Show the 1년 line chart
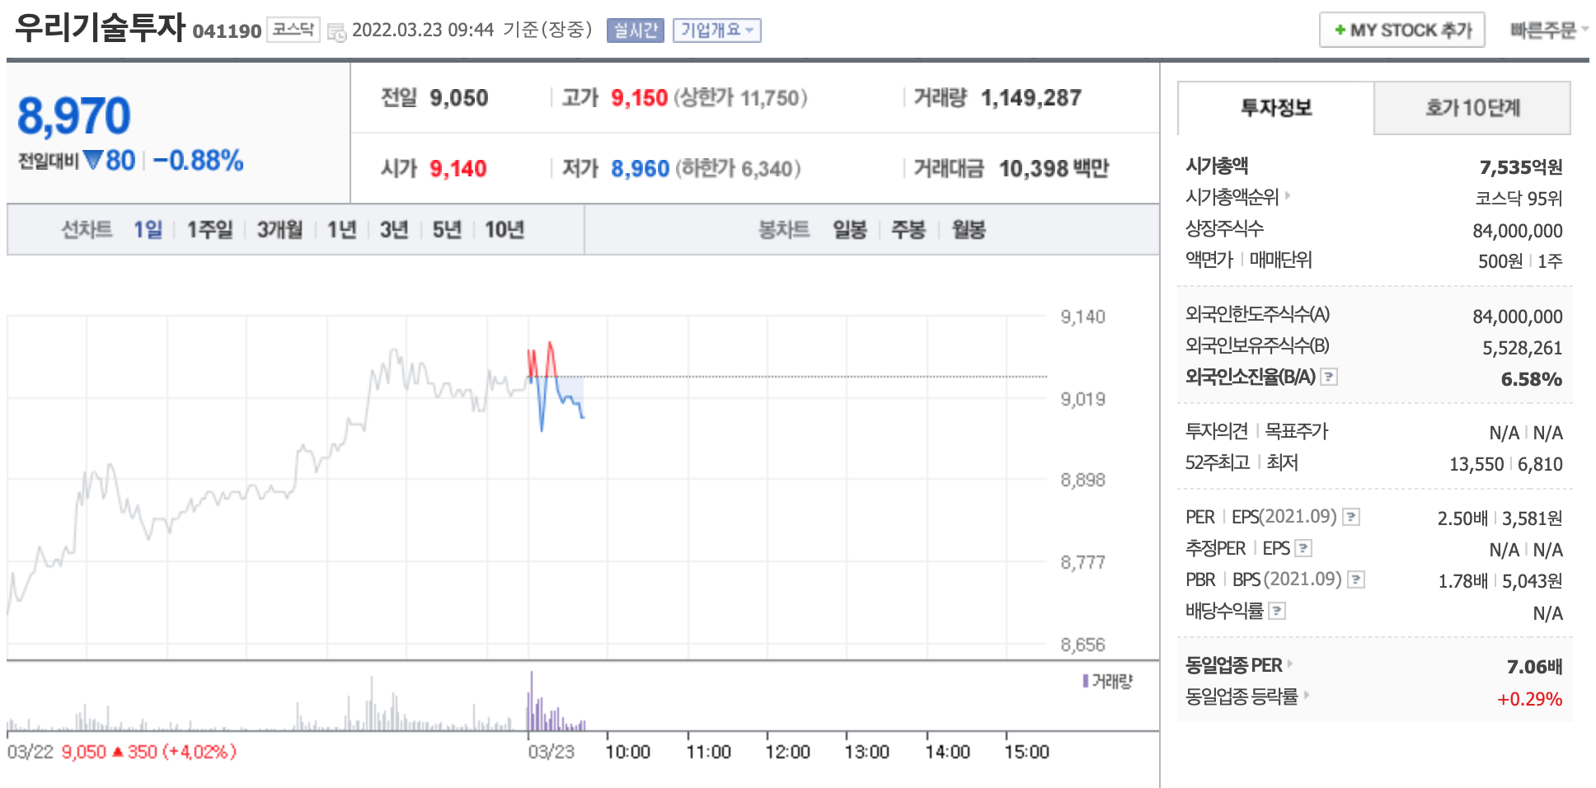Viewport: 1596px width, 788px height. click(x=341, y=229)
